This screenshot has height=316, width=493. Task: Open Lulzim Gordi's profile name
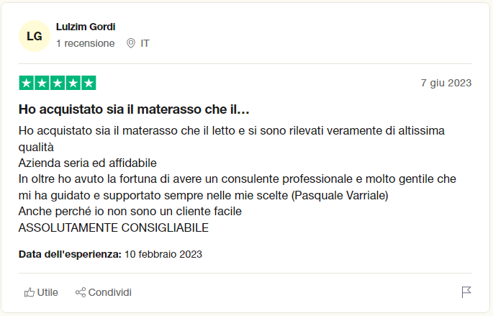86,27
